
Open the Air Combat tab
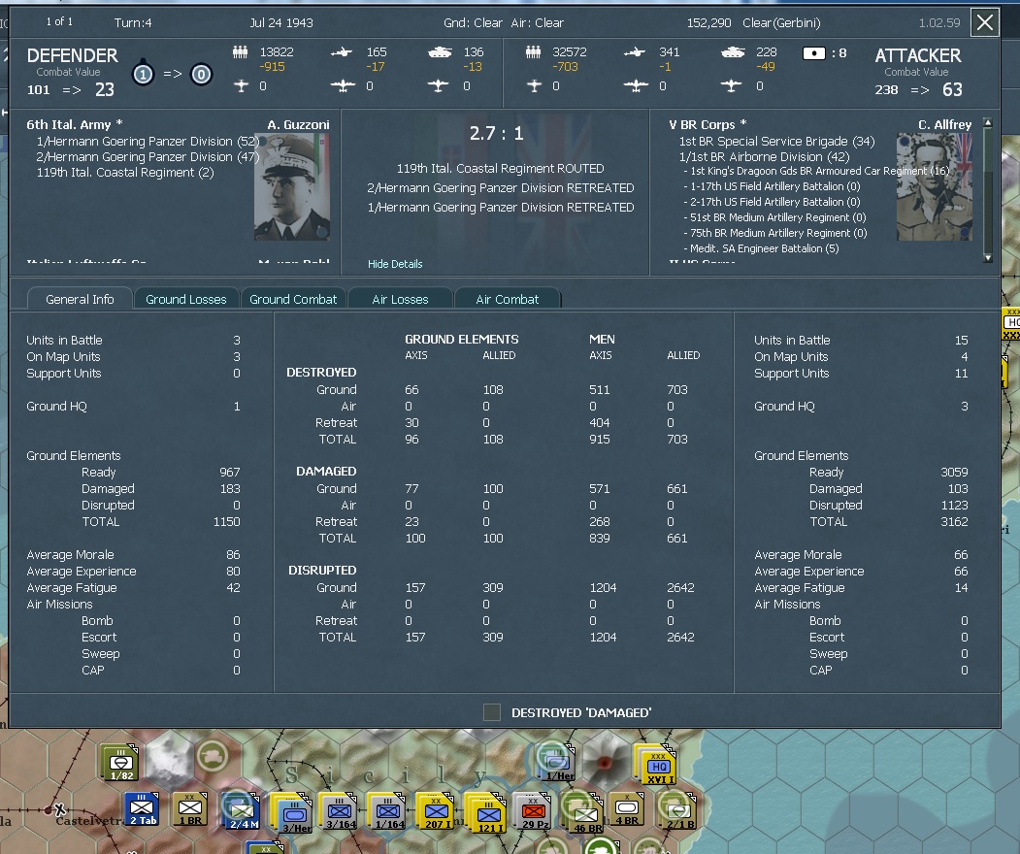508,299
